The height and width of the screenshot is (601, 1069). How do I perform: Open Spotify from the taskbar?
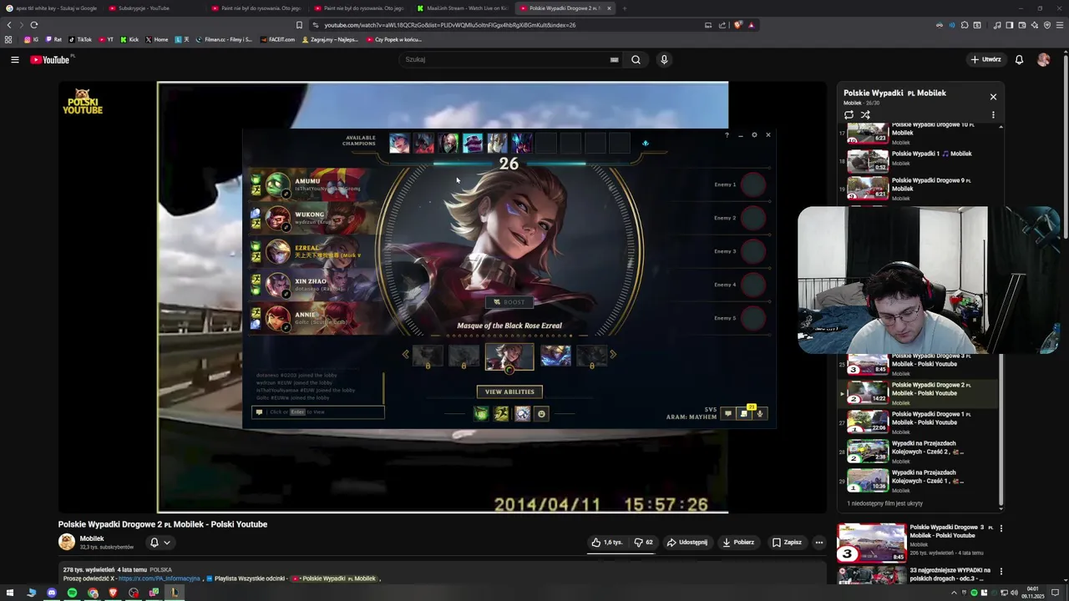tap(72, 593)
